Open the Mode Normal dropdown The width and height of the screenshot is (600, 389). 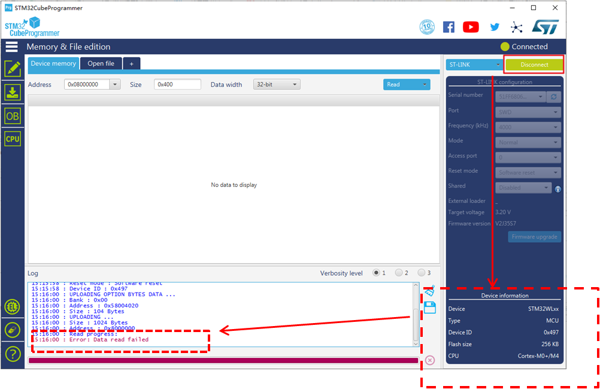click(x=528, y=143)
